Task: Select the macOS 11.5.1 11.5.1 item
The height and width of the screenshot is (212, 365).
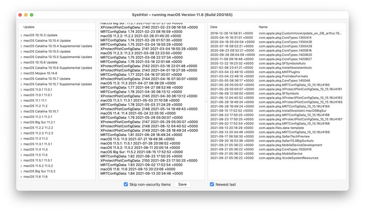Action: pyautogui.click(x=38, y=160)
